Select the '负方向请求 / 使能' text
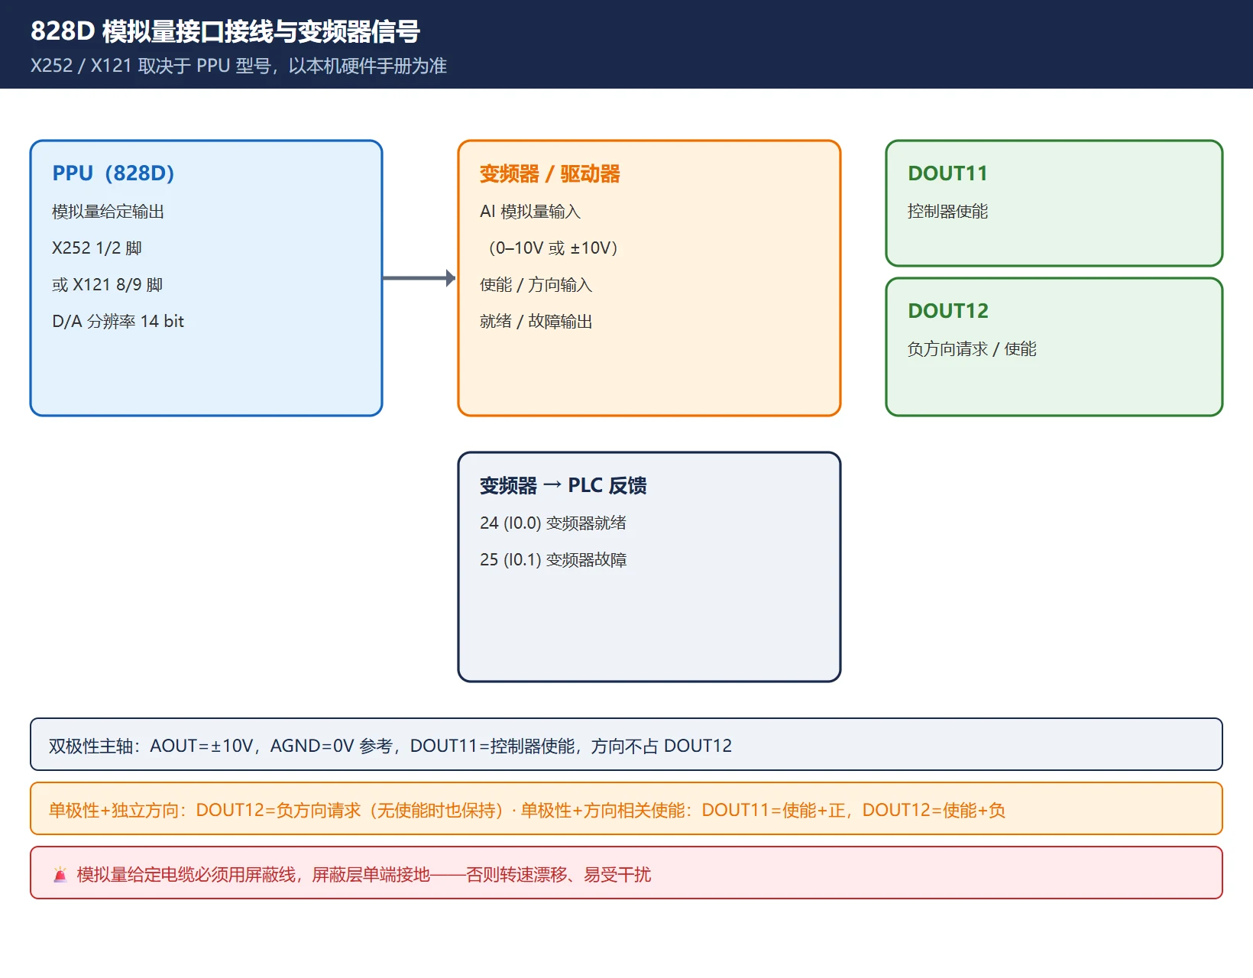The height and width of the screenshot is (978, 1253). (972, 349)
